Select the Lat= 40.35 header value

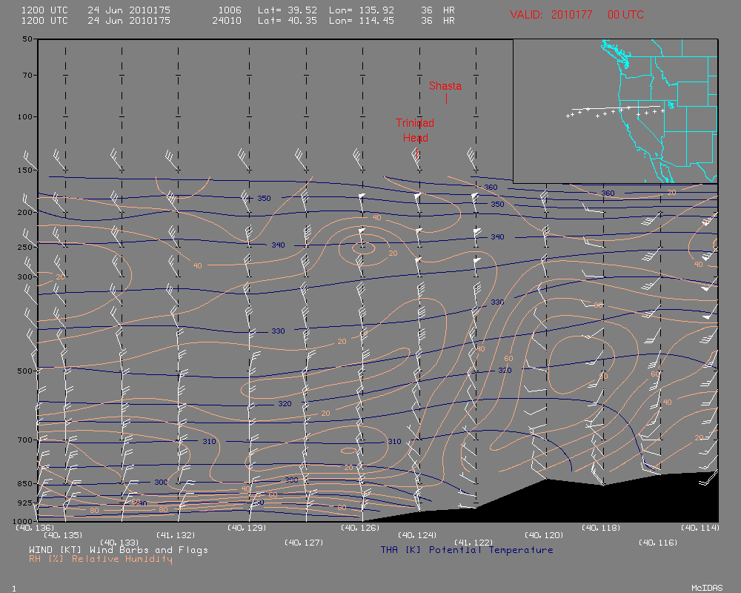click(x=288, y=21)
